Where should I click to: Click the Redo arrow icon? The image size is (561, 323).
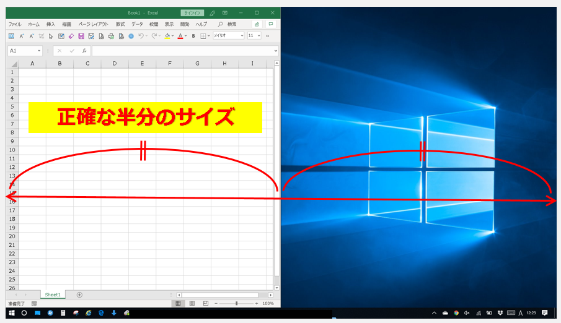(154, 36)
